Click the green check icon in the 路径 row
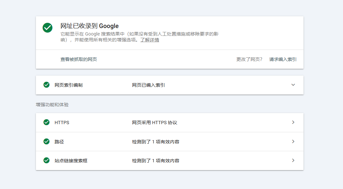The height and width of the screenshot is (189, 343). (46, 141)
